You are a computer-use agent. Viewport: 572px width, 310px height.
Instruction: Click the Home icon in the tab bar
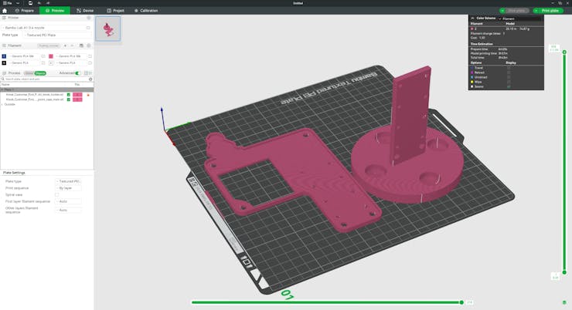[5, 11]
